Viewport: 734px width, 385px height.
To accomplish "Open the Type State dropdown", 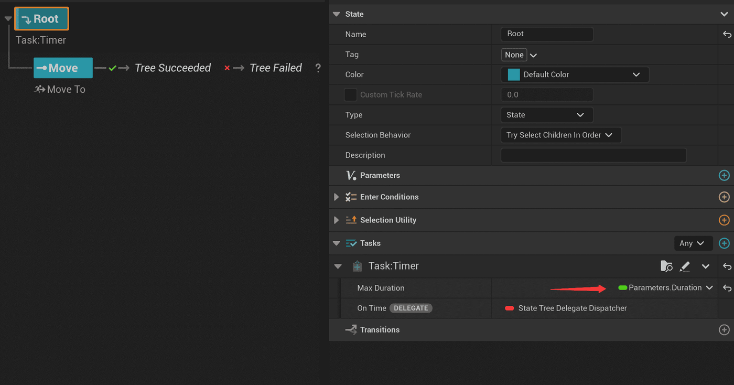I will coord(547,115).
